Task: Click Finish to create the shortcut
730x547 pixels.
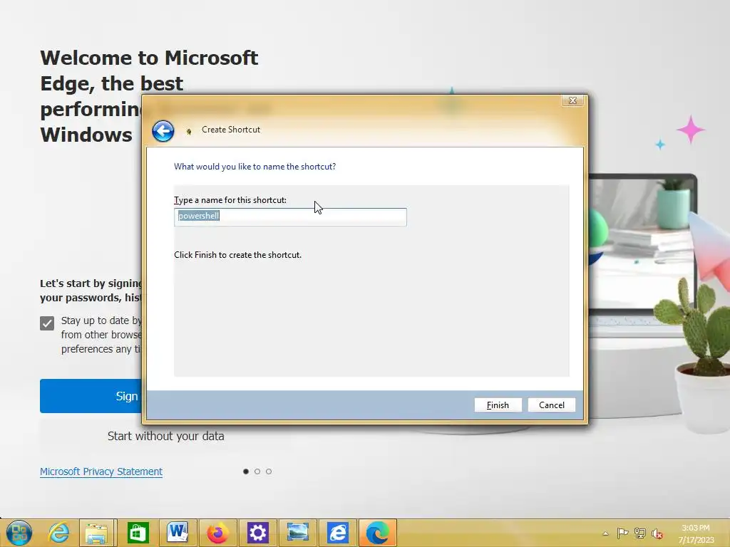Action: (498, 405)
